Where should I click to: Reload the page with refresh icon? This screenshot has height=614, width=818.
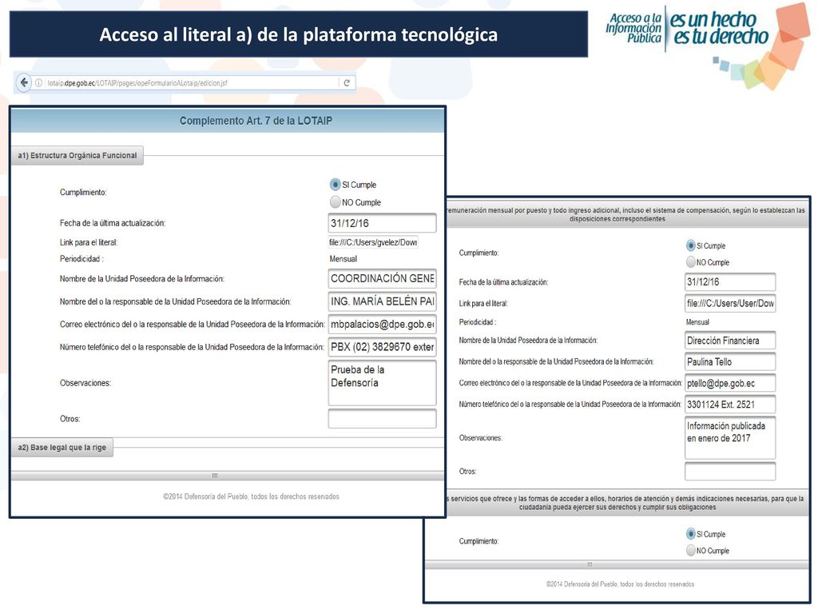click(x=347, y=82)
